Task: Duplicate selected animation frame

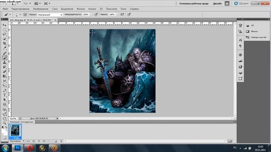Action: pyautogui.click(x=55, y=141)
